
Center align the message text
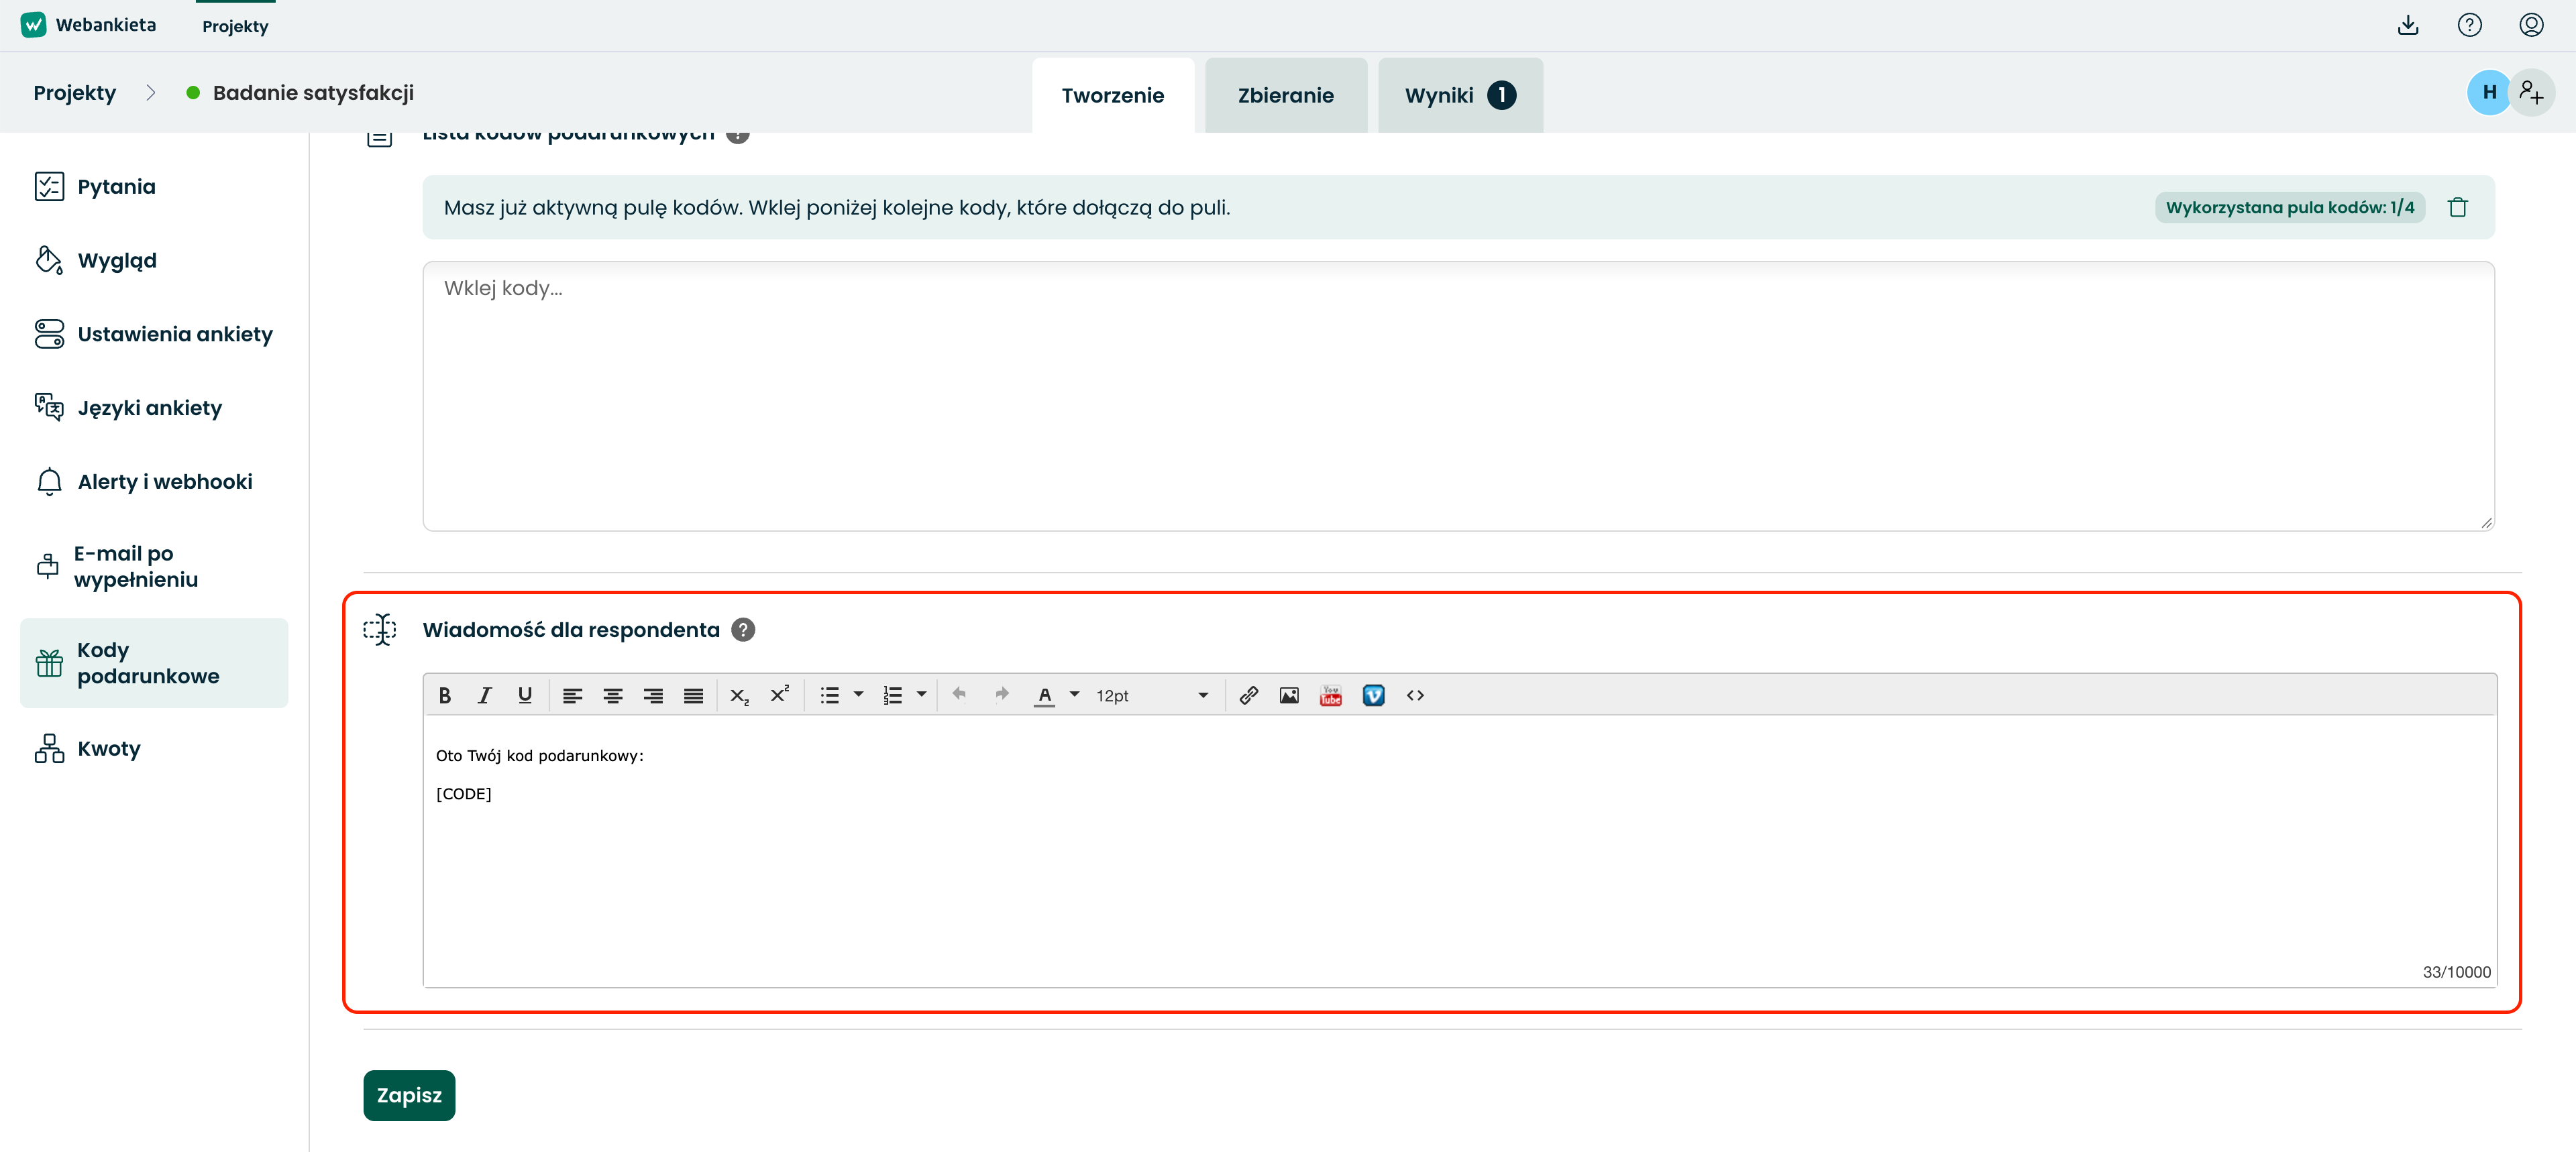[x=613, y=695]
